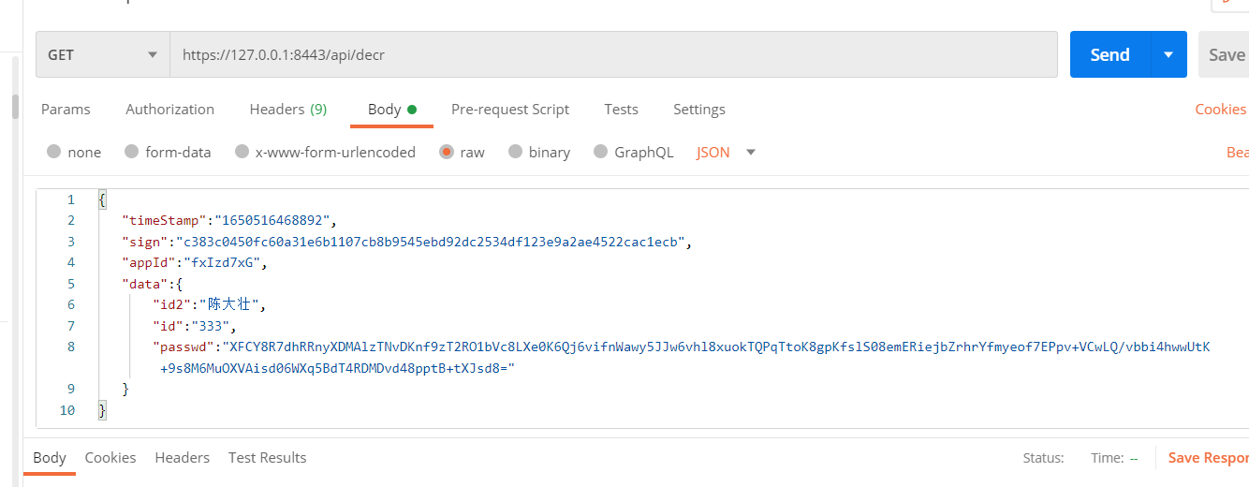Open the GET method dropdown
Screen dimensions: 1249x487
[x=103, y=55]
